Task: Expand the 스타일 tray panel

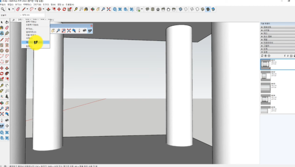Action: click(278, 30)
